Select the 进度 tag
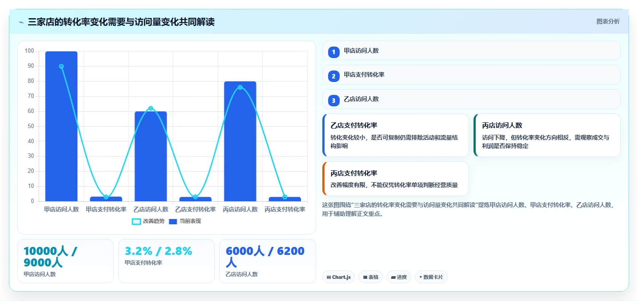This screenshot has width=638, height=301. pyautogui.click(x=399, y=277)
